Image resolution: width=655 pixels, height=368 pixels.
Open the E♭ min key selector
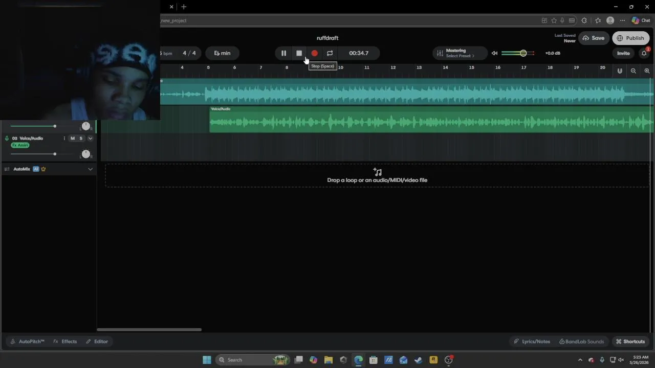point(222,53)
